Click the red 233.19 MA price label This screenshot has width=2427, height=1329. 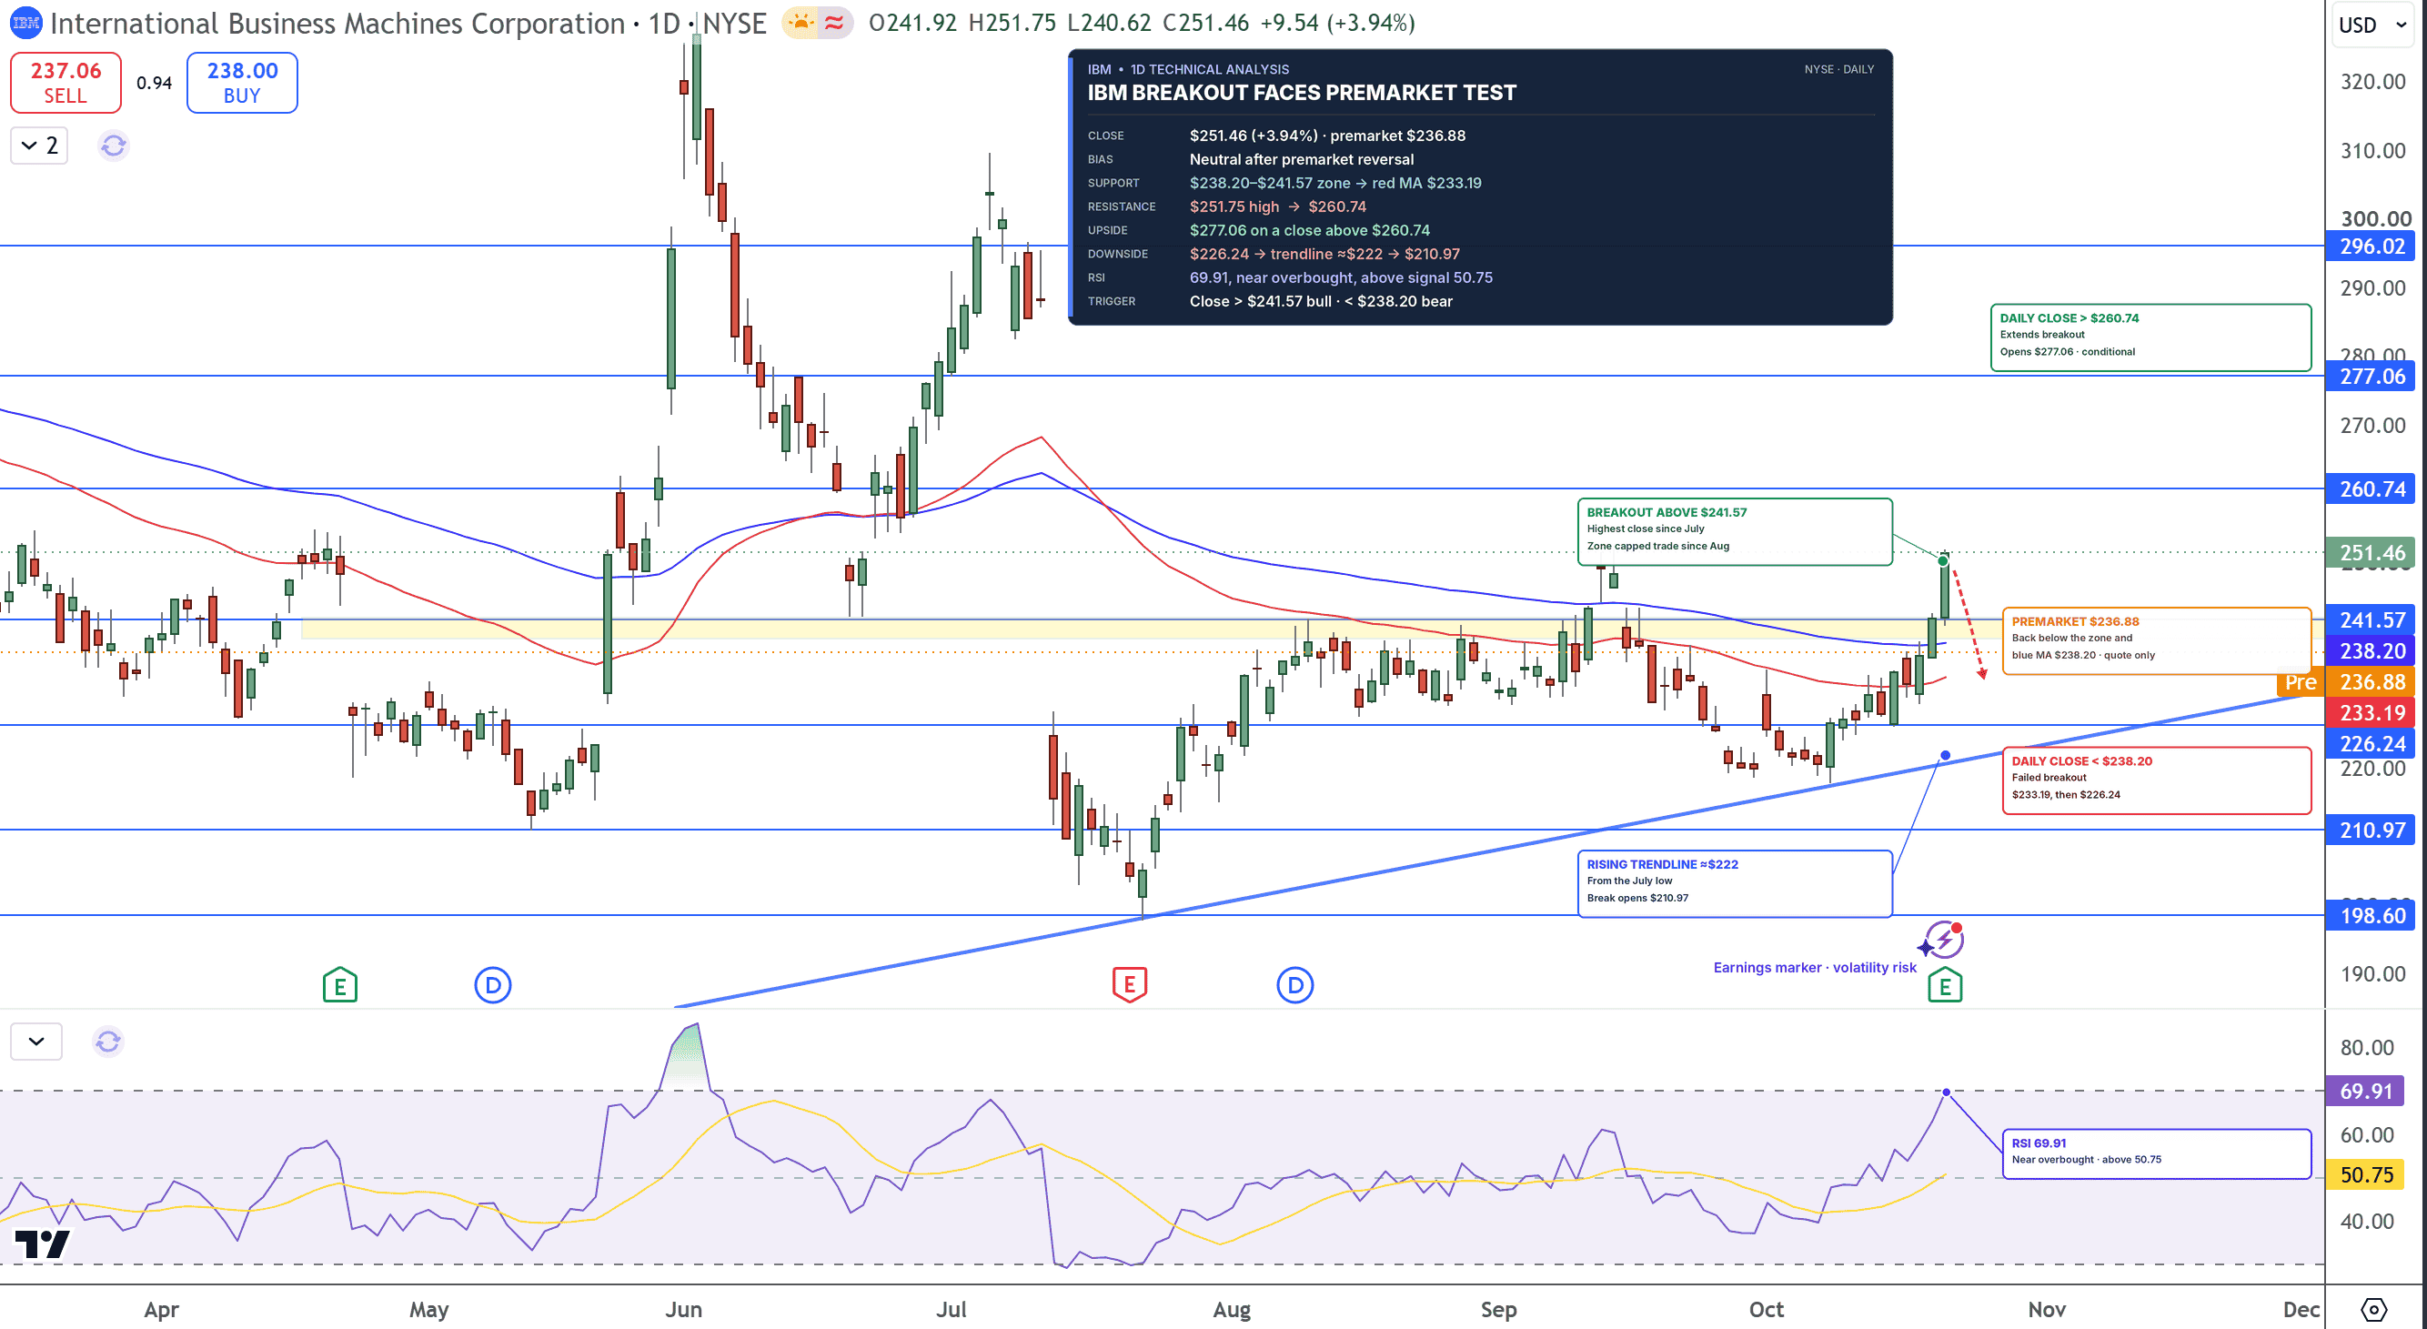(2372, 713)
